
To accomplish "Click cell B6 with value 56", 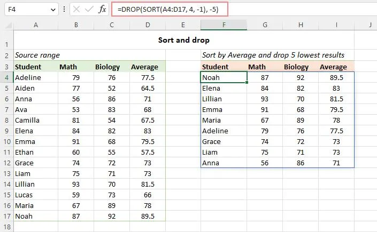I will (76, 99).
